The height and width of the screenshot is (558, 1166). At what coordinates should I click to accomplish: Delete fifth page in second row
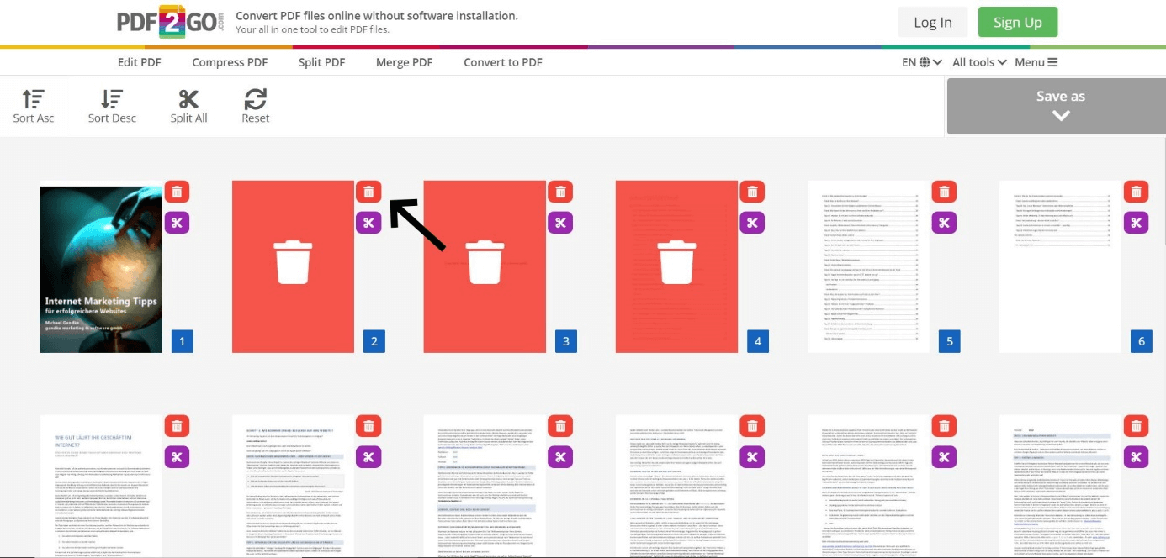pos(944,426)
